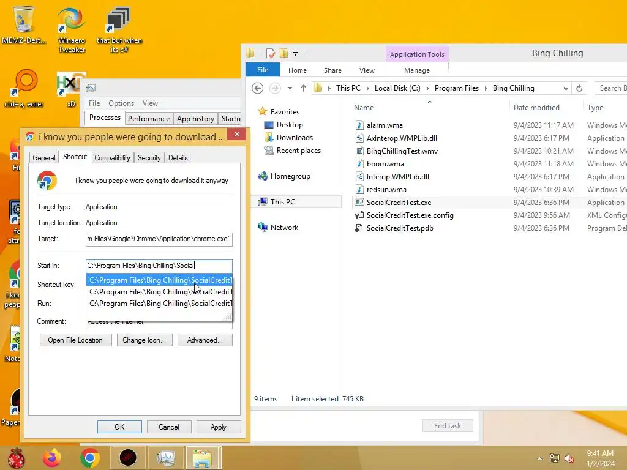Sort files by Date modified column
The height and width of the screenshot is (470, 627).
click(x=536, y=108)
